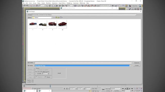The width and height of the screenshot is (165, 92).
Task: Expand the PNG file type dropdown
Action: (x=130, y=65)
